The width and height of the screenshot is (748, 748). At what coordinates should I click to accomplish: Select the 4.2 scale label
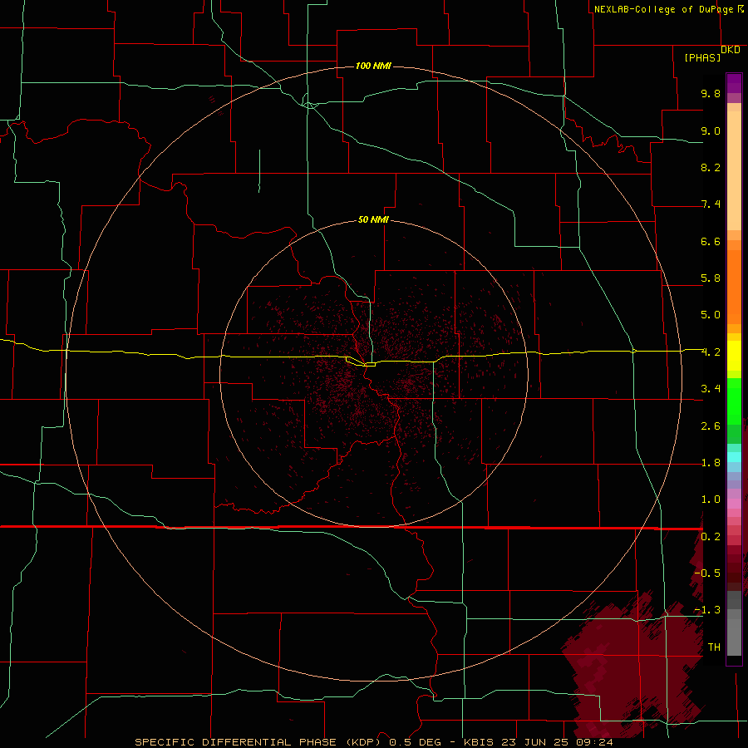711,352
